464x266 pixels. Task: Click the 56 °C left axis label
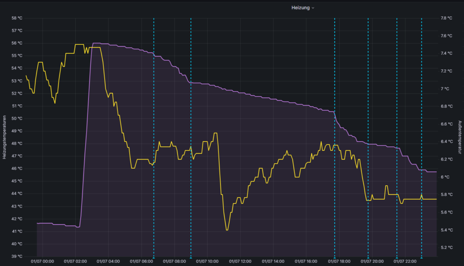pyautogui.click(x=17, y=43)
